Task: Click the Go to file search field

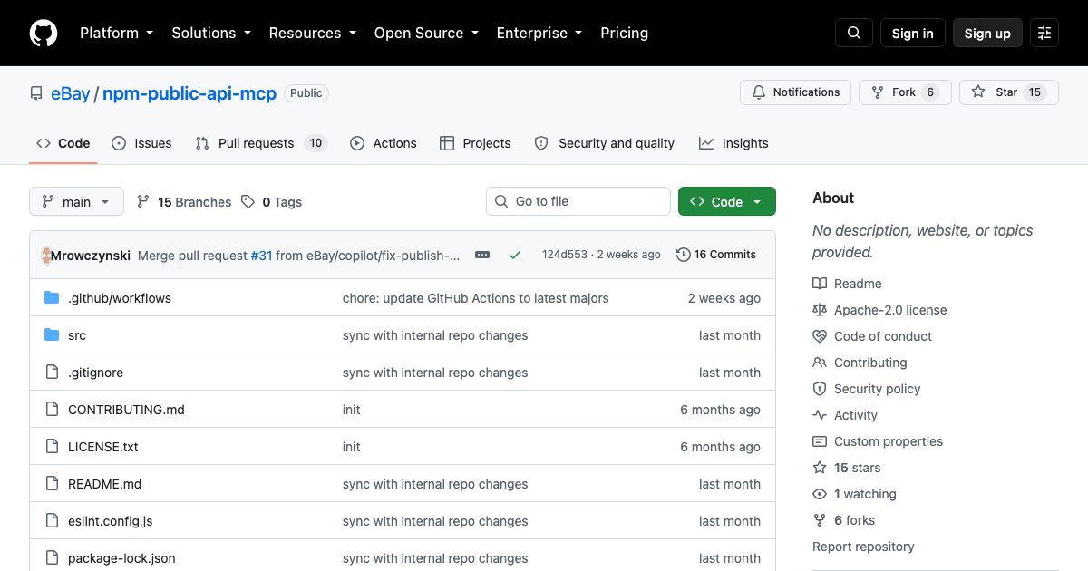Action: (x=578, y=201)
